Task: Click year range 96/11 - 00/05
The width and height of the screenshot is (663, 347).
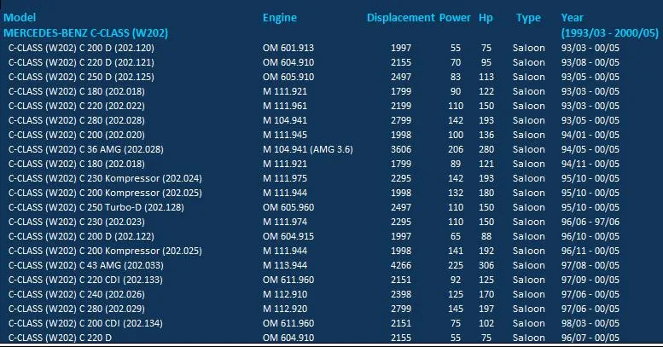Action: click(590, 251)
